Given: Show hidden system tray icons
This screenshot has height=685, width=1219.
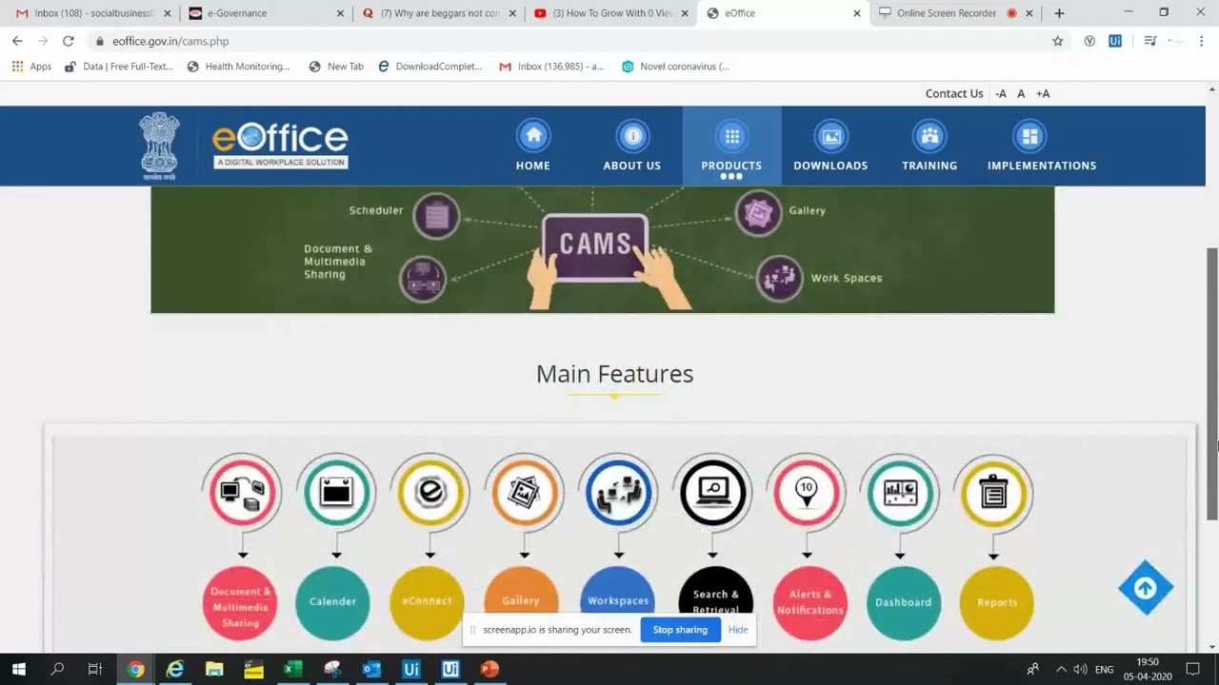Looking at the screenshot, I should [1061, 669].
